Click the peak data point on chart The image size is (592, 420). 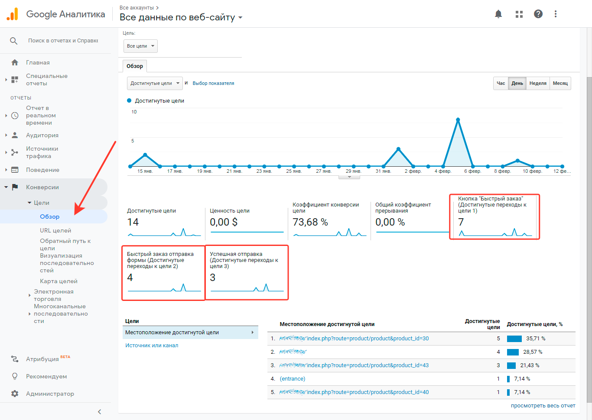(x=458, y=120)
